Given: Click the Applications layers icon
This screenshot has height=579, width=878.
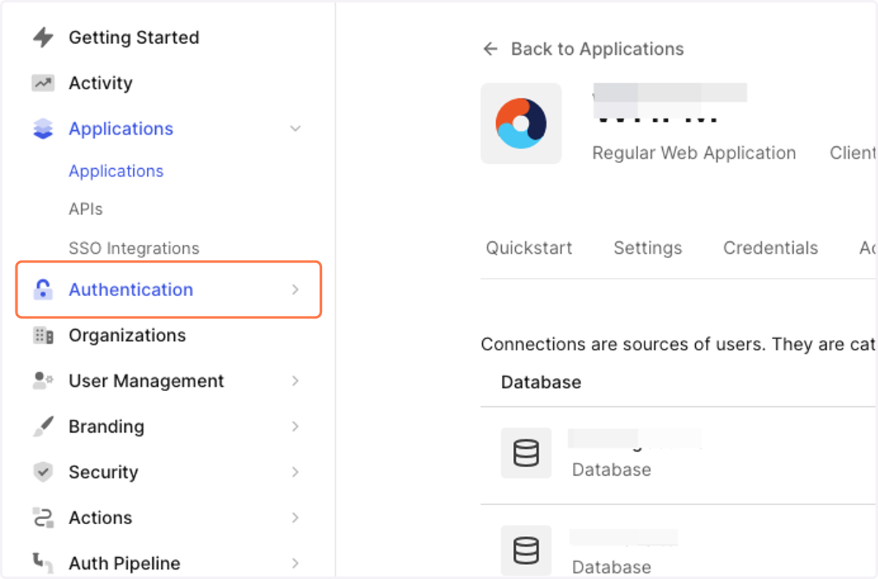Looking at the screenshot, I should 43,129.
